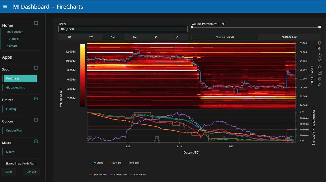Viewport: 326px width, 182px height.
Task: Open the Introduction page
Action: click(x=15, y=32)
